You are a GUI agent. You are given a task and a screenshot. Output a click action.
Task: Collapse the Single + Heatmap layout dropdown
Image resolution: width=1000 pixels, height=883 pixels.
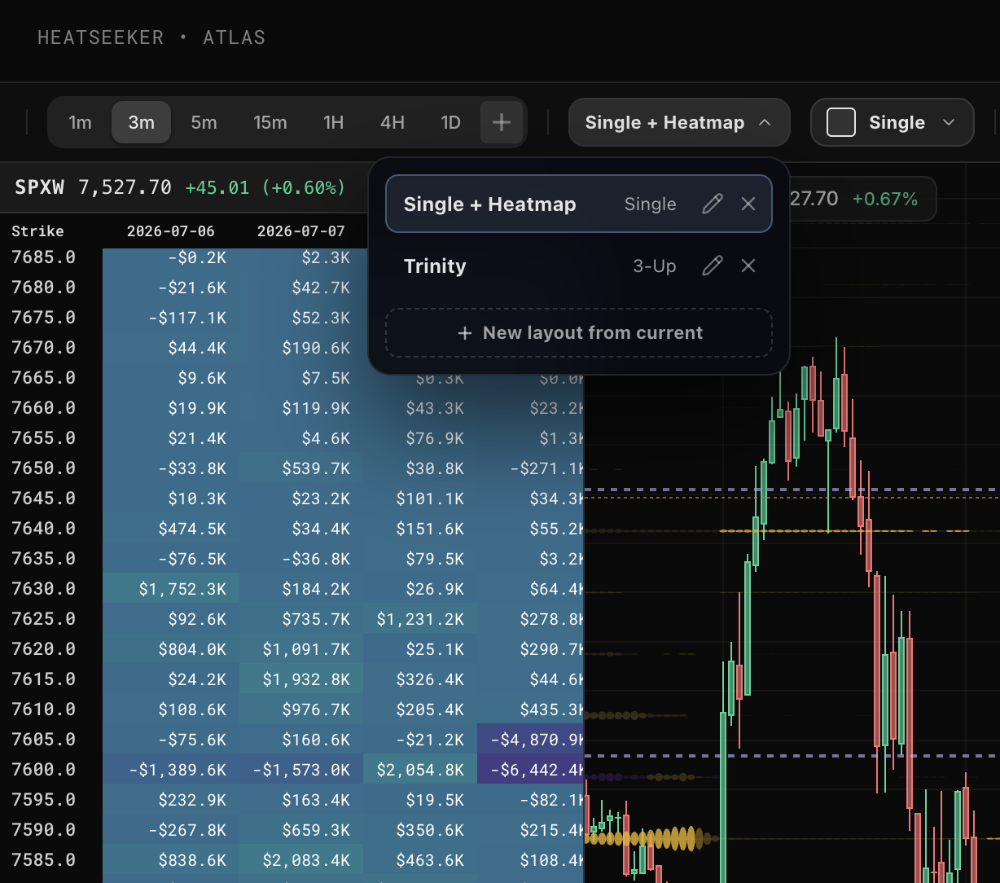coord(679,122)
